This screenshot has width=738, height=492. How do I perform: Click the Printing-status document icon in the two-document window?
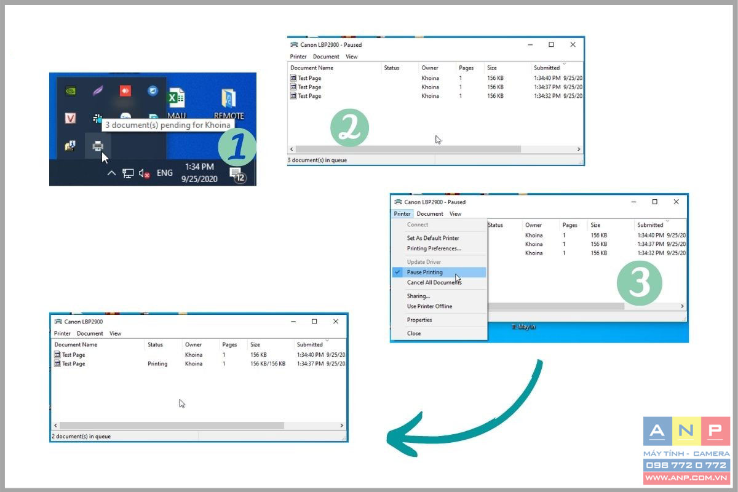(57, 363)
